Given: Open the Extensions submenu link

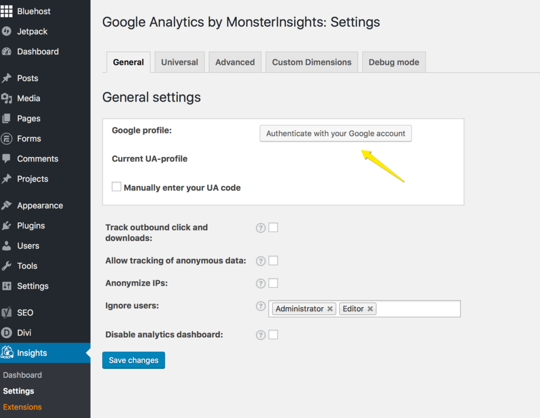Looking at the screenshot, I should tap(22, 407).
